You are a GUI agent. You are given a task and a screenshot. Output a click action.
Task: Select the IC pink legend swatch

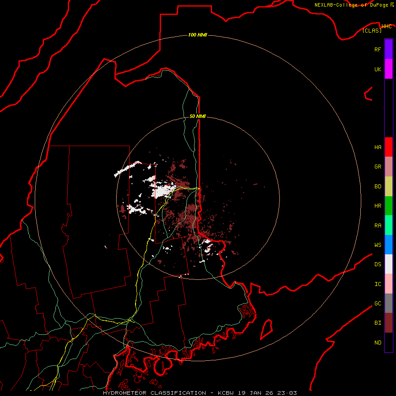[x=389, y=284]
